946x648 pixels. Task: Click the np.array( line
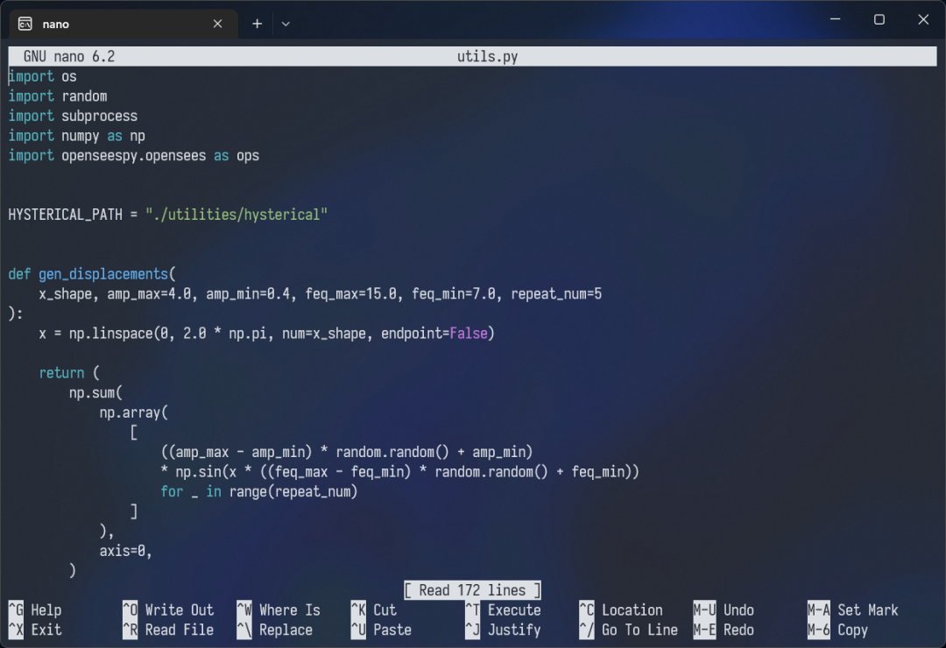click(x=134, y=413)
